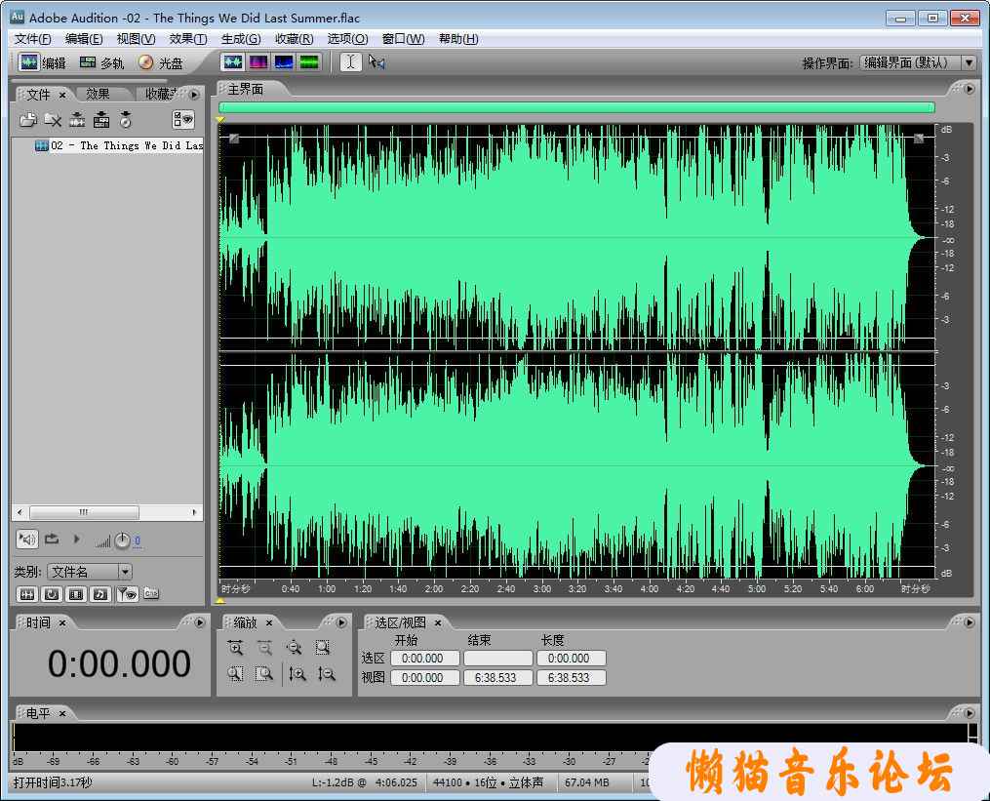Viewport: 990px width, 801px height.
Task: Select the spectral frequency display icon
Action: click(x=258, y=61)
